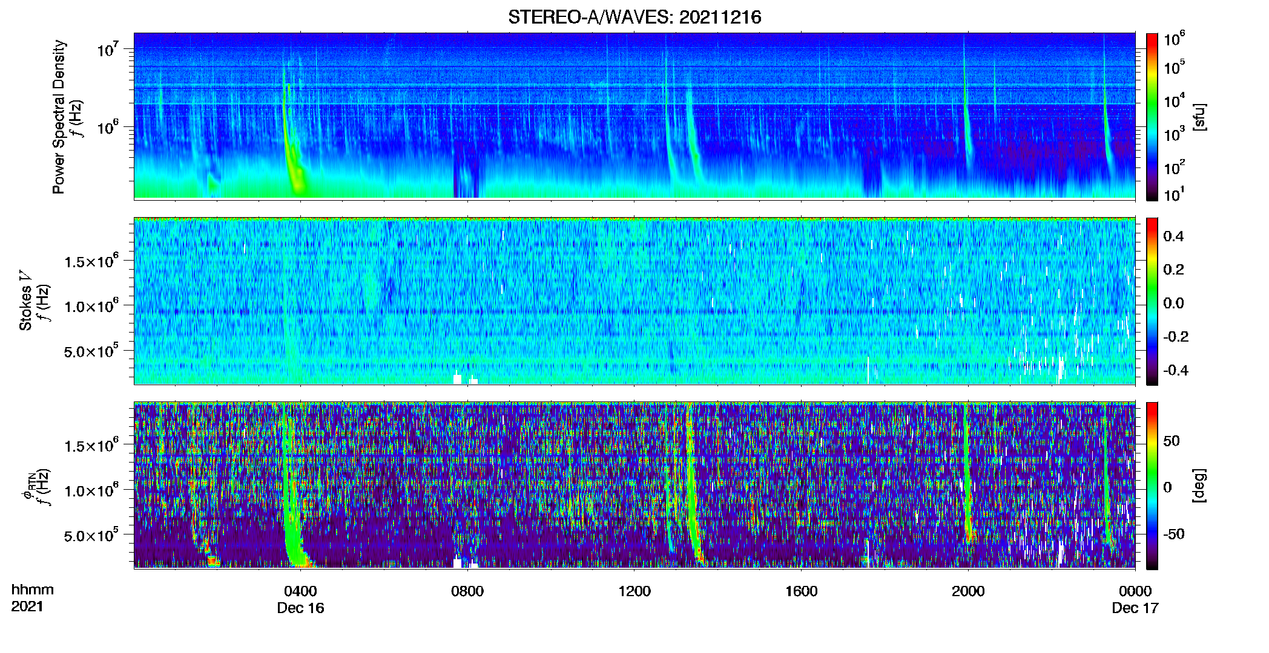Image resolution: width=1269 pixels, height=653 pixels.
Task: Click the 0400 time tick label
Action: point(300,591)
